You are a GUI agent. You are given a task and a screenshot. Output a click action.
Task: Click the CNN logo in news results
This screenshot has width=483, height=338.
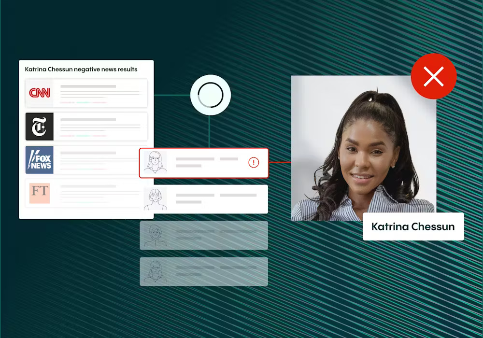coord(40,93)
